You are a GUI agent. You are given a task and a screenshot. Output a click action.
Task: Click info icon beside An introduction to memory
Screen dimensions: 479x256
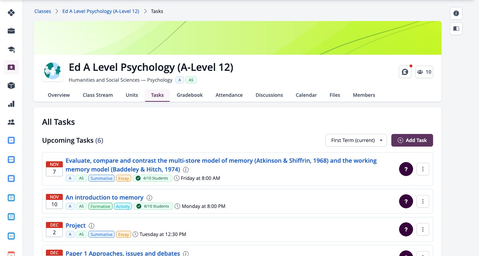click(149, 197)
